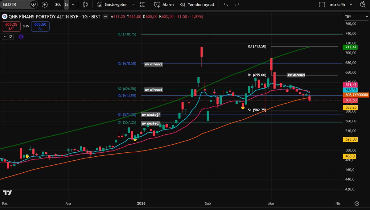Open the candlestick chart type selector
370x210 pixels.
pyautogui.click(x=85, y=5)
